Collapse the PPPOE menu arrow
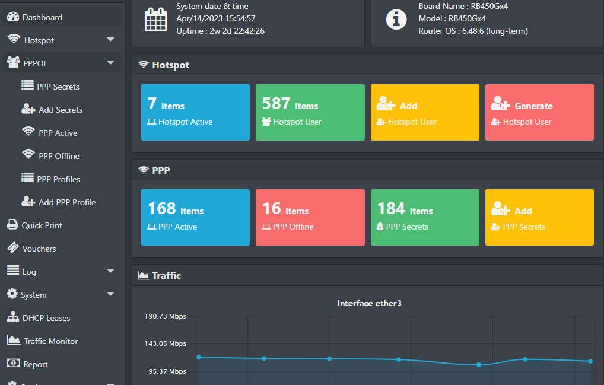 110,62
